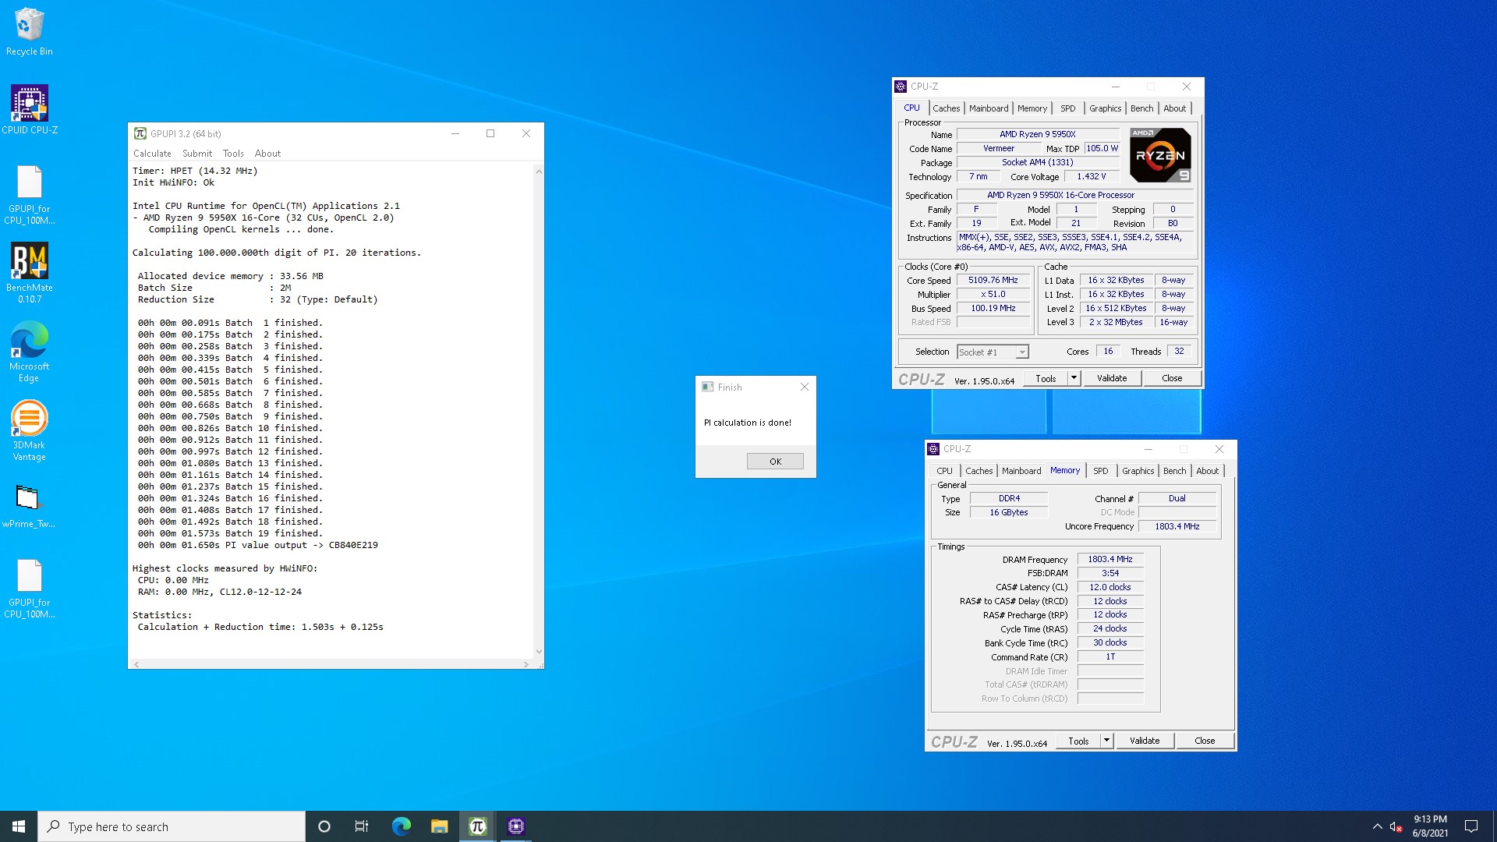Select wPrime desktop folder icon

point(30,505)
